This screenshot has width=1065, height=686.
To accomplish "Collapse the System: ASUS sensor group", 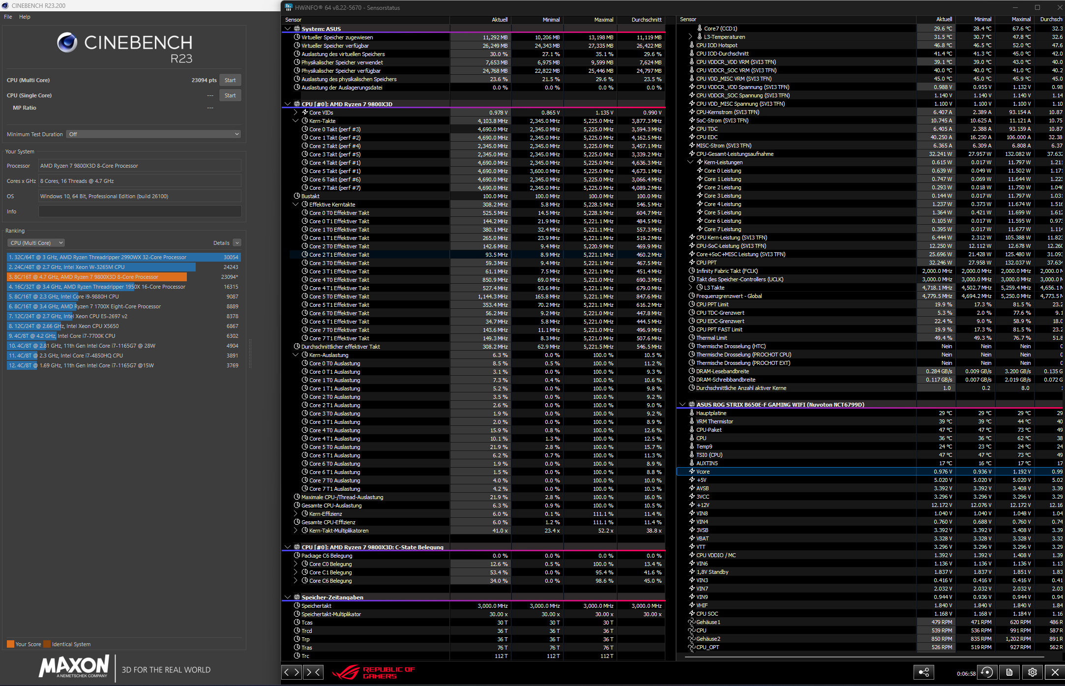I will (288, 29).
